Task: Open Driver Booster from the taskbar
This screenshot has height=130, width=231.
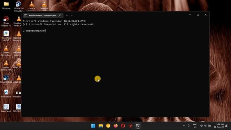Action: click(131, 126)
